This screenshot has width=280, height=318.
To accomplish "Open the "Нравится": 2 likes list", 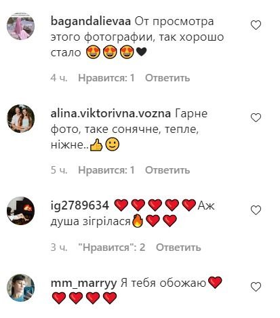I will click(112, 247).
